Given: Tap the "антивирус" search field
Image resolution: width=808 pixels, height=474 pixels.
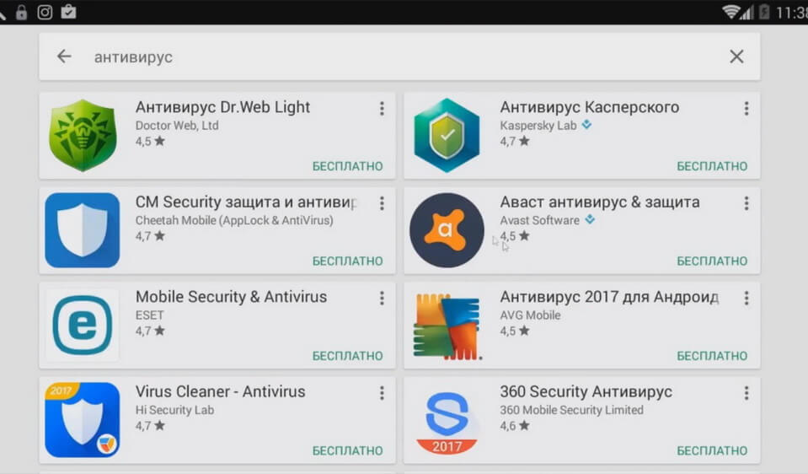Looking at the screenshot, I should 399,57.
